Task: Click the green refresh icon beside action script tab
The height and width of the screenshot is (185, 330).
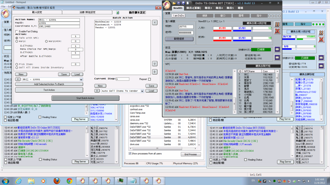Action: (x=118, y=13)
